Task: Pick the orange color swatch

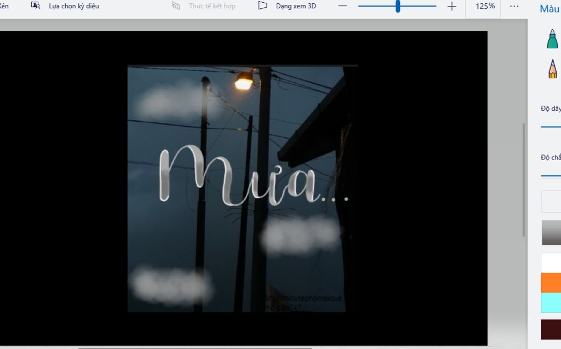Action: tap(551, 283)
